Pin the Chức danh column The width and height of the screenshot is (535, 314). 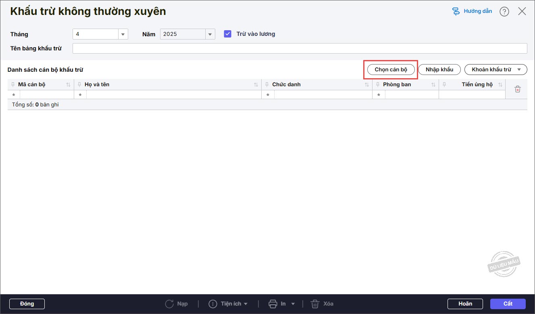[267, 85]
